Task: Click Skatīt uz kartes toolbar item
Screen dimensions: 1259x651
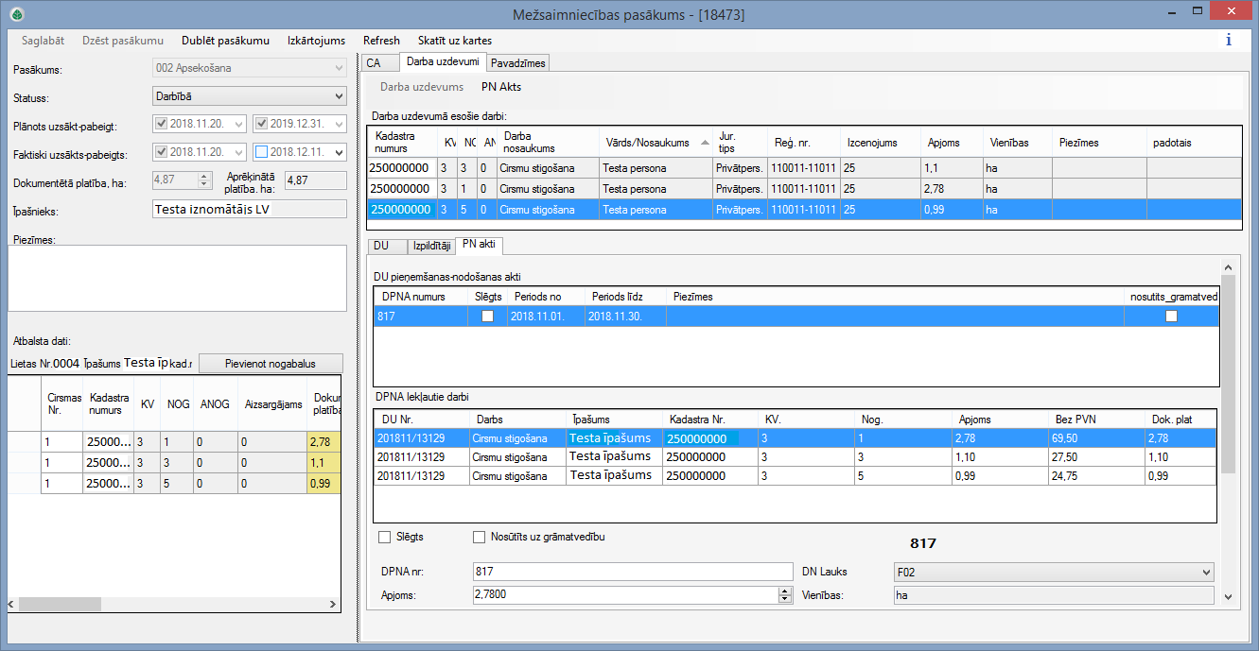Action: (x=454, y=41)
